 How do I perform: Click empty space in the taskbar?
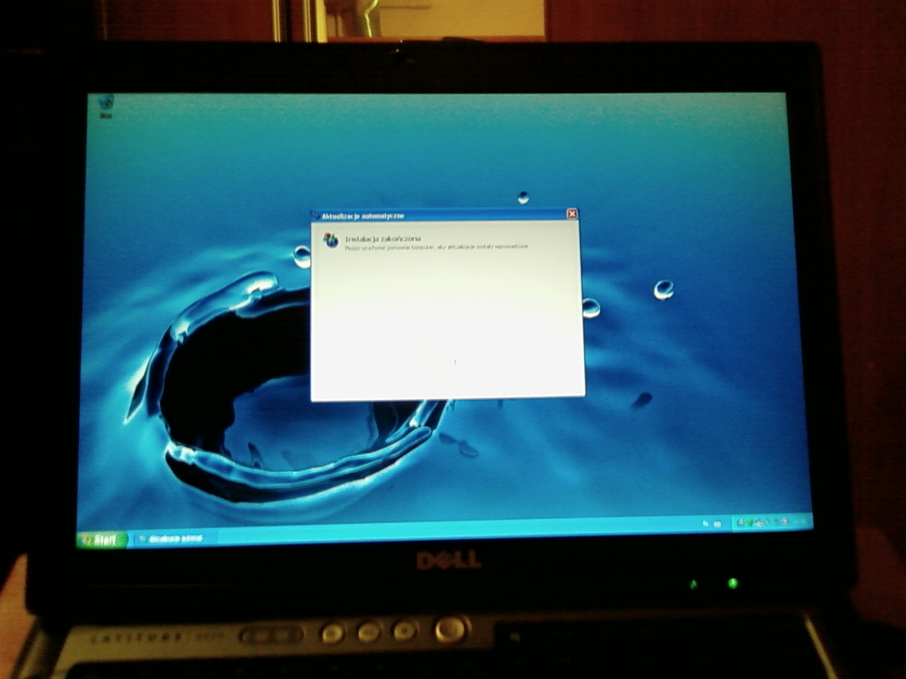click(x=453, y=532)
